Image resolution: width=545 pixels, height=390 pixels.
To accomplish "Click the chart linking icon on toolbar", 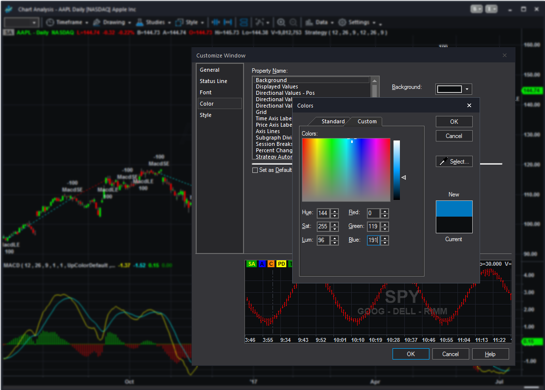I will [243, 22].
